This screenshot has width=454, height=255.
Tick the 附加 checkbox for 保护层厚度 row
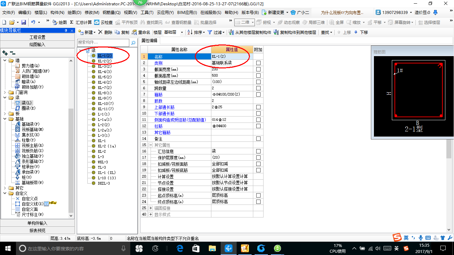tap(258, 157)
